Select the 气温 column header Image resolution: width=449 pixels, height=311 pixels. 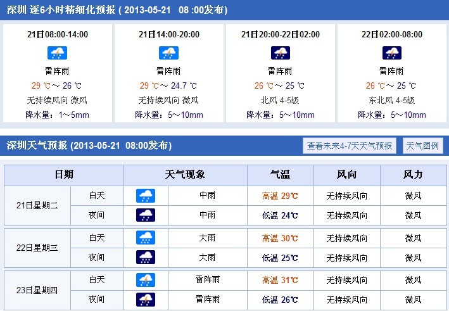[x=281, y=175]
